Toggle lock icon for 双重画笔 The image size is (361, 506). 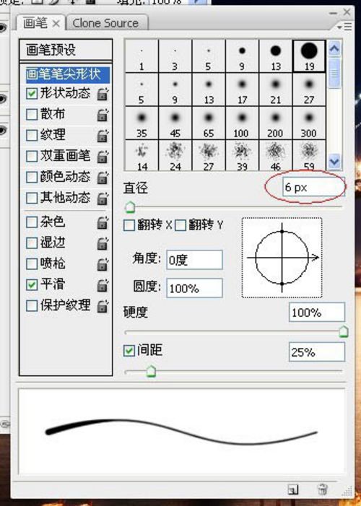coord(103,157)
